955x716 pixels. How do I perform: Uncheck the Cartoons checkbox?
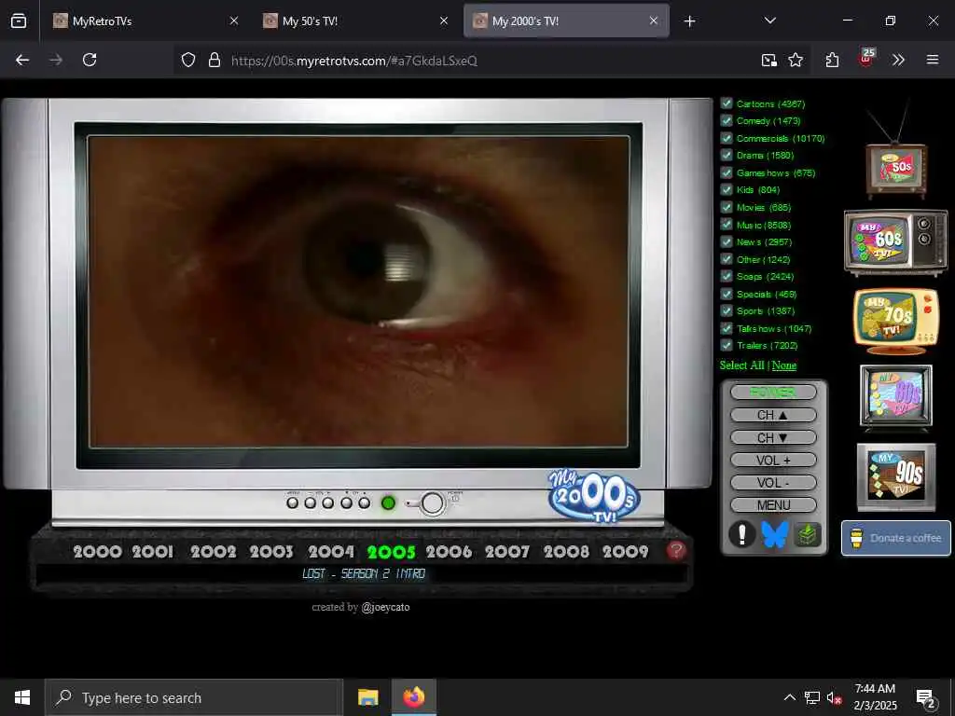click(727, 103)
